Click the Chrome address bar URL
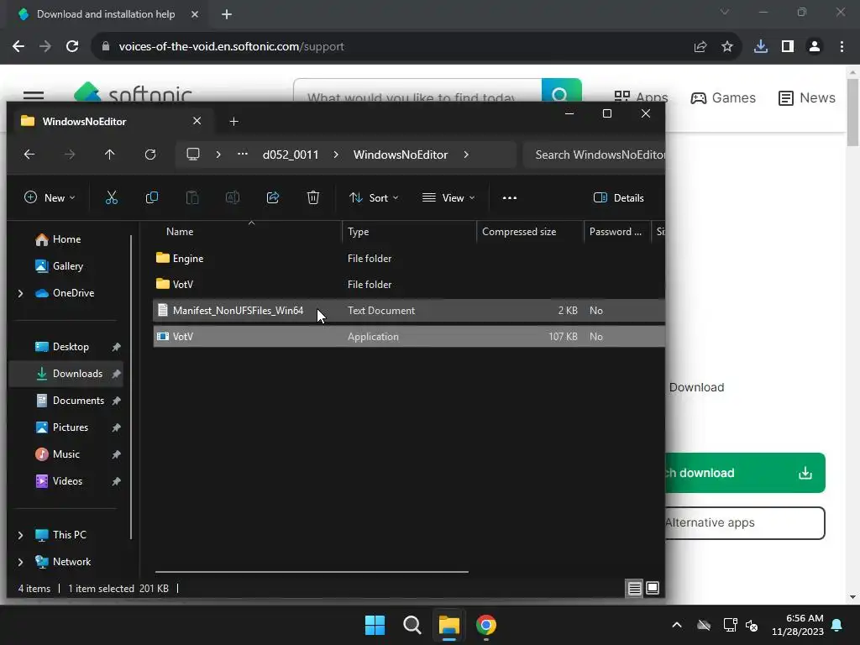This screenshot has width=860, height=645. click(x=231, y=47)
